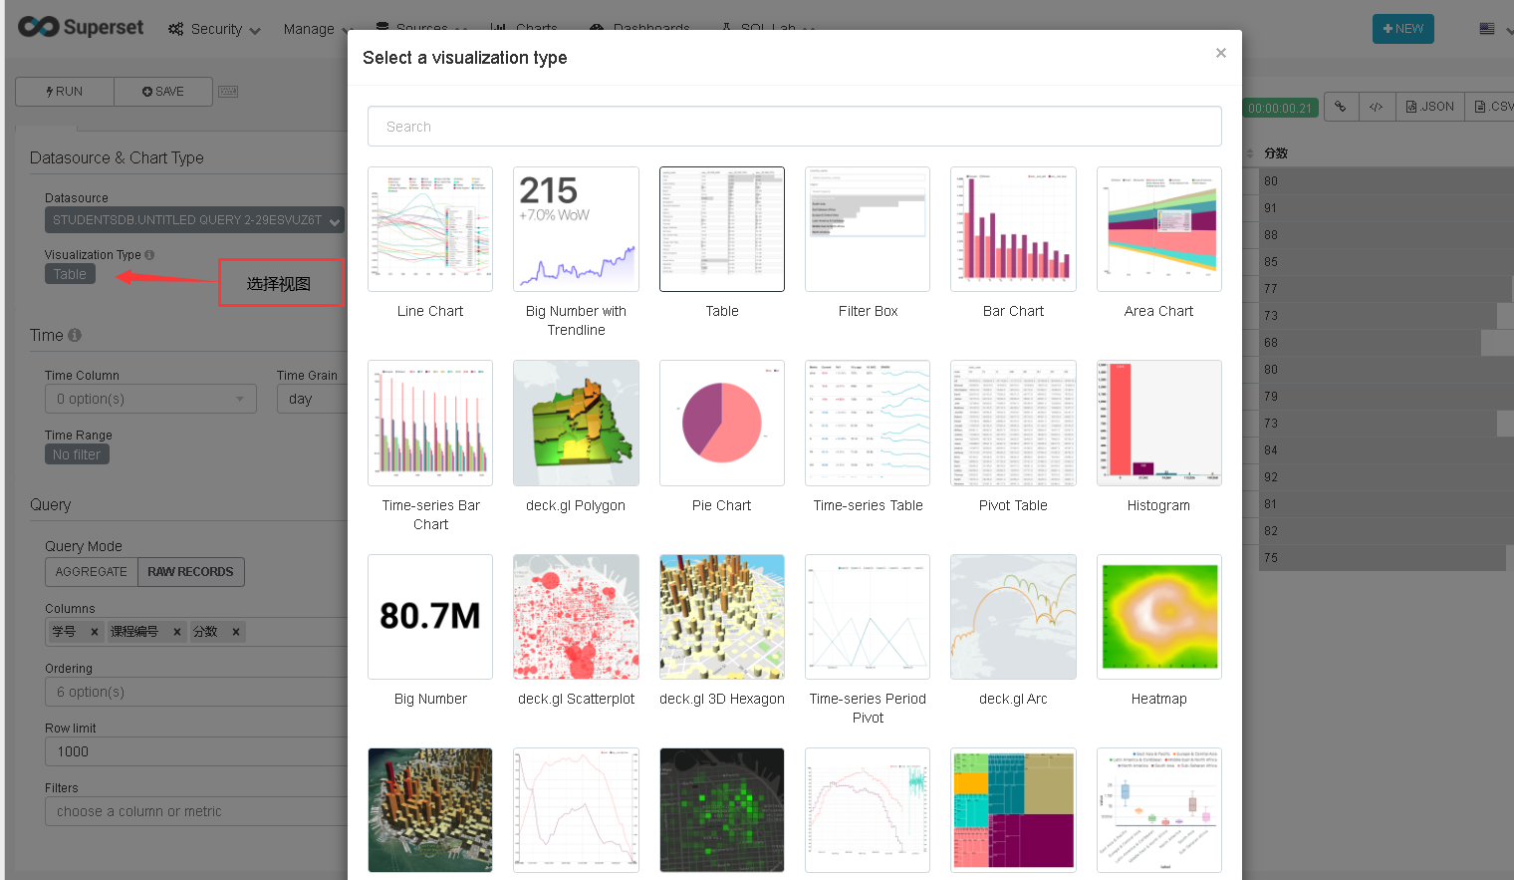Click the query time 00:00:00.21 badge
Viewport: 1514px width, 880px height.
(1280, 109)
